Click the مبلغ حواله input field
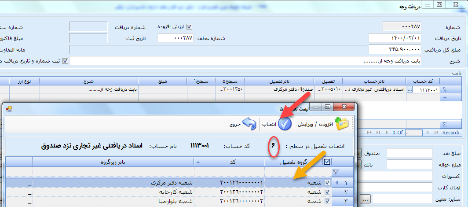The image size is (468, 207). pyautogui.click(x=409, y=164)
